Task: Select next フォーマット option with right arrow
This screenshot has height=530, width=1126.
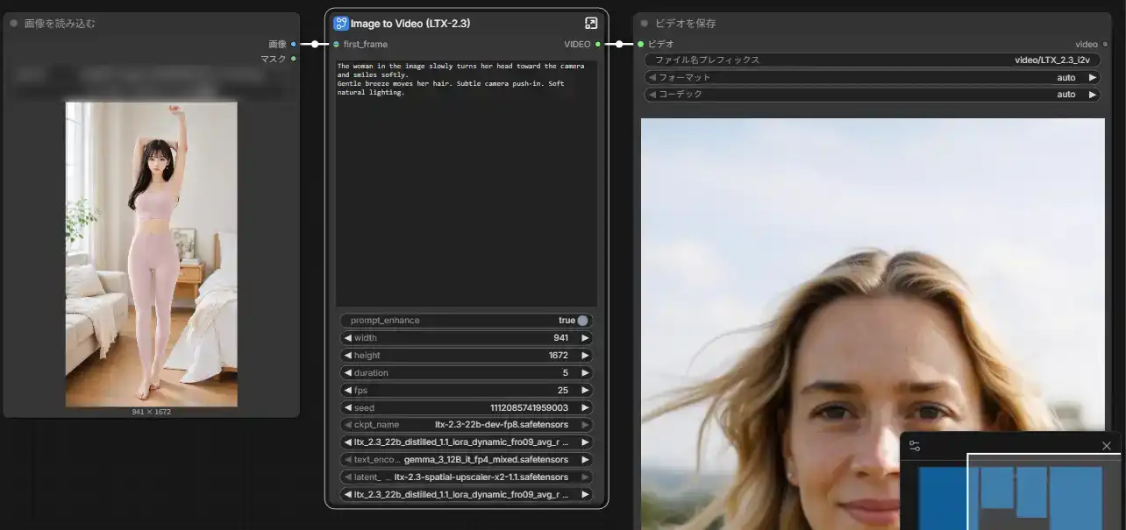Action: coord(1092,77)
